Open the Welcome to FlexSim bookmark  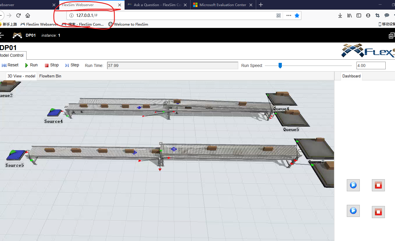[128, 24]
